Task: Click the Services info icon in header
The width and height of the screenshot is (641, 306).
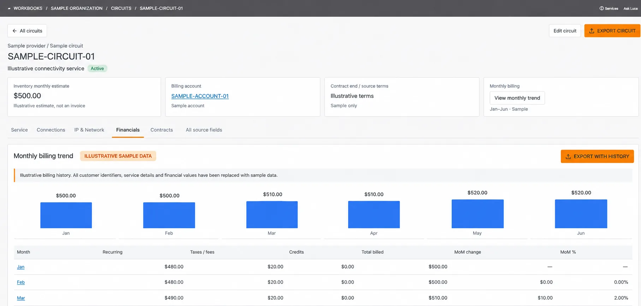Action: point(601,8)
